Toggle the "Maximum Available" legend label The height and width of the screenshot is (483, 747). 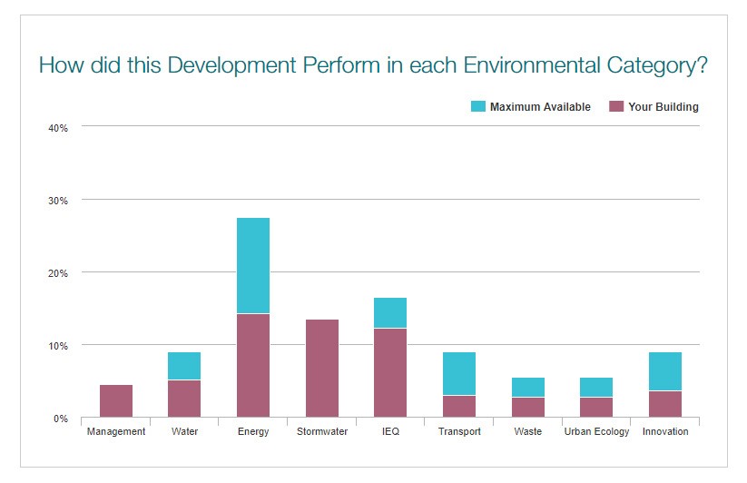(540, 107)
